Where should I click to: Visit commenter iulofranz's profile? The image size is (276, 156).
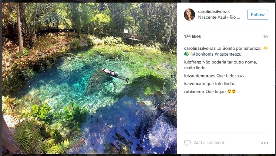click(192, 62)
